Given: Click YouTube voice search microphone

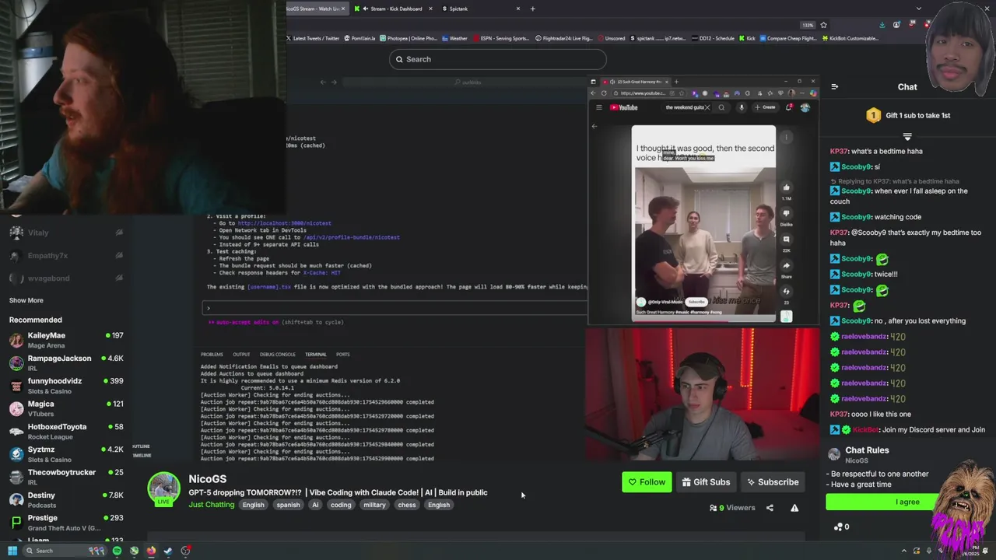Looking at the screenshot, I should click(742, 107).
